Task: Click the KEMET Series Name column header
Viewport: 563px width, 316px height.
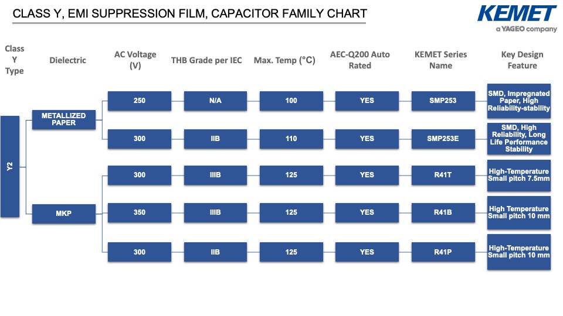Action: pyautogui.click(x=440, y=60)
